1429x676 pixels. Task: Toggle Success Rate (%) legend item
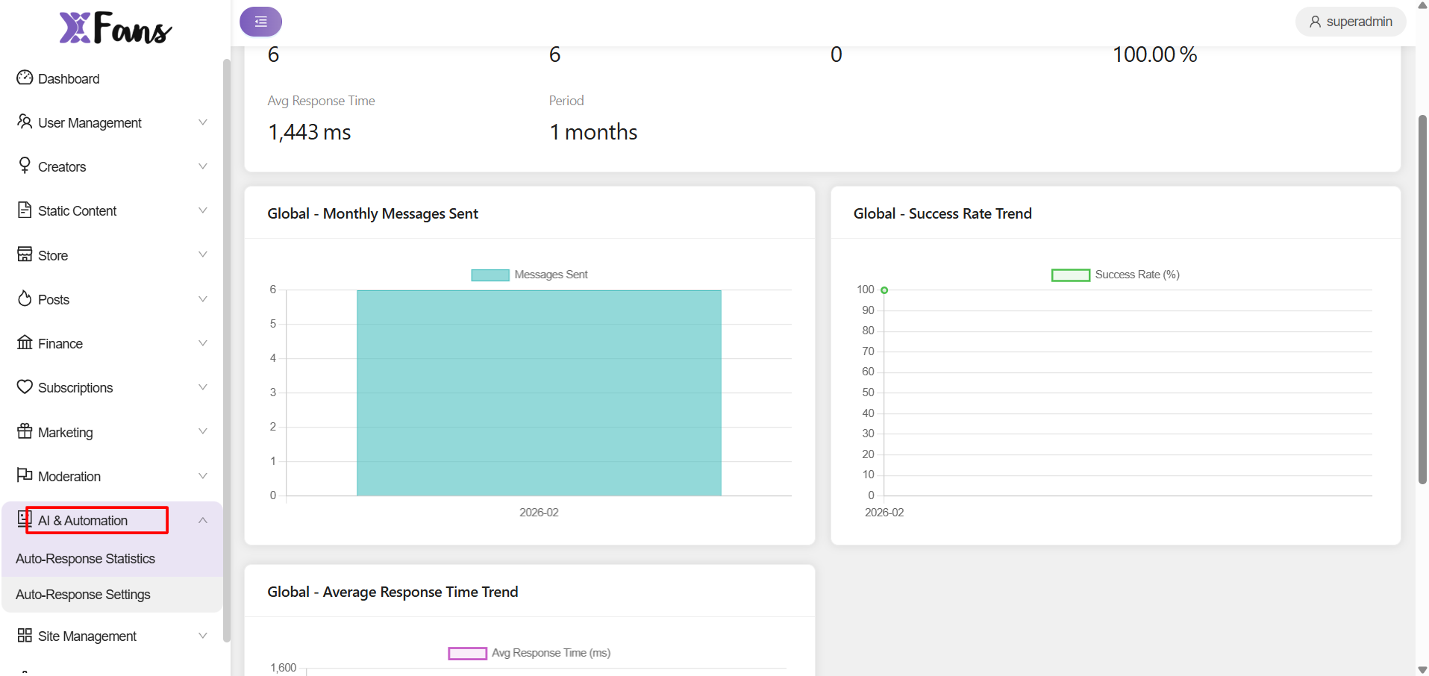(x=1116, y=275)
